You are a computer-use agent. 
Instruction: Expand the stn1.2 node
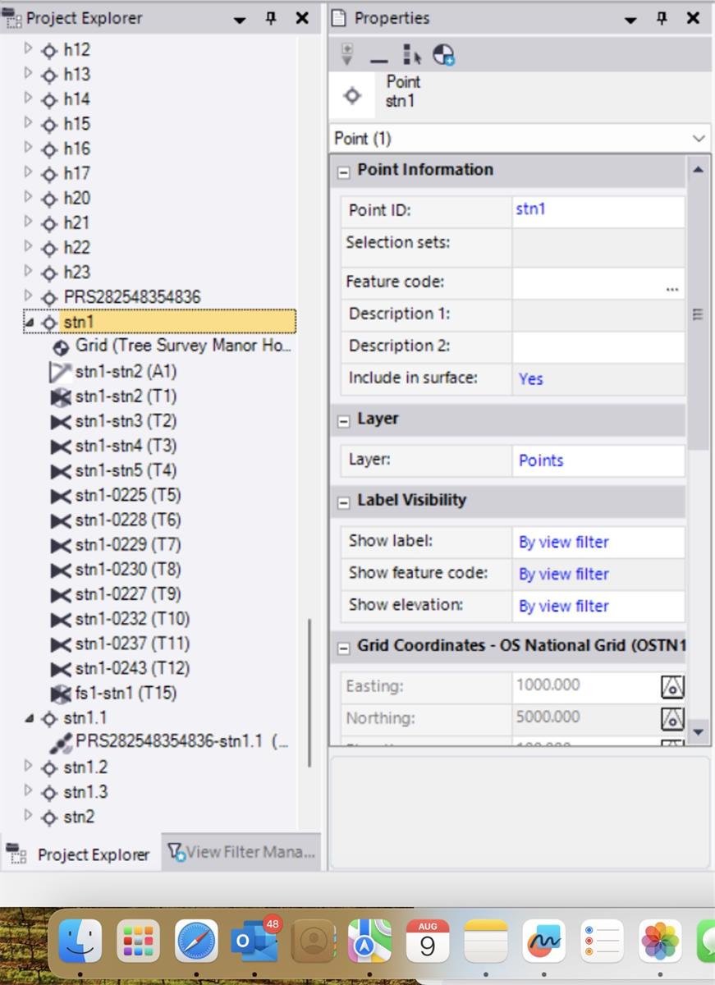[x=28, y=766]
